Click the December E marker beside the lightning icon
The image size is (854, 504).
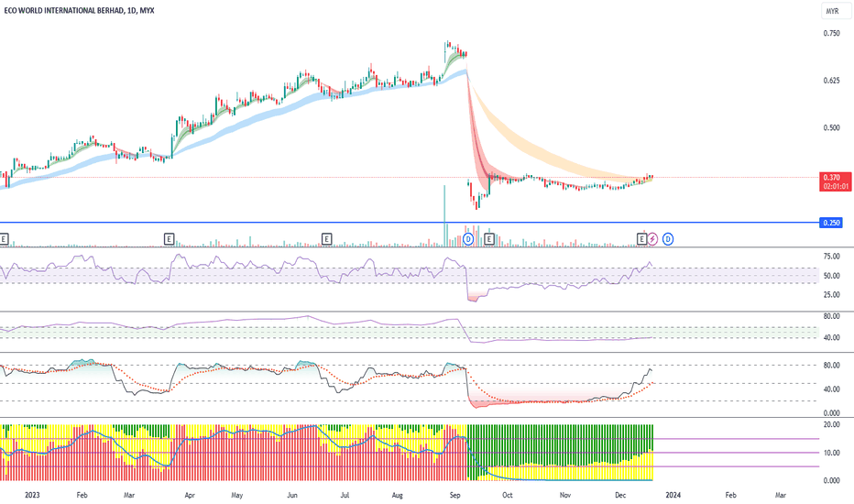pyautogui.click(x=641, y=238)
